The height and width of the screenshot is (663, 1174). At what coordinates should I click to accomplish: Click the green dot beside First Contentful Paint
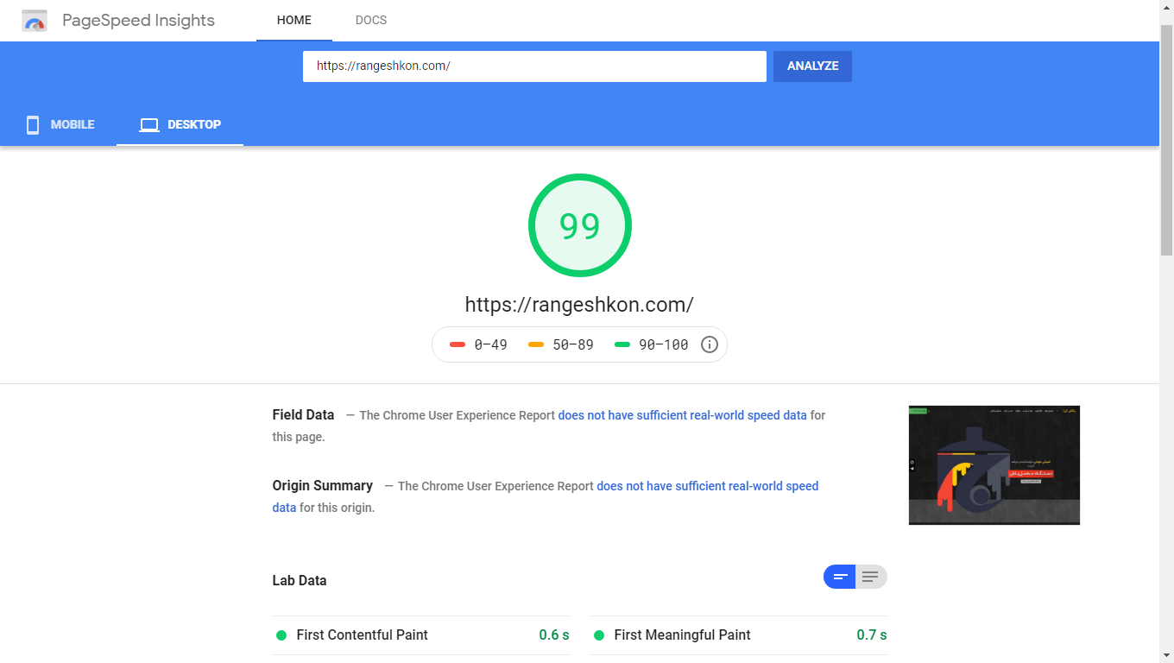tap(281, 635)
